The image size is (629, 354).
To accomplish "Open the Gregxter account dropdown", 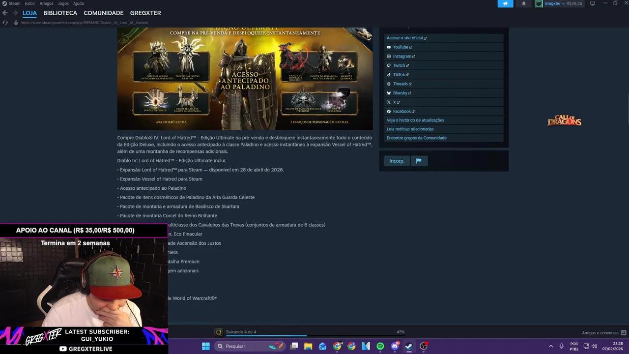I will point(555,3).
